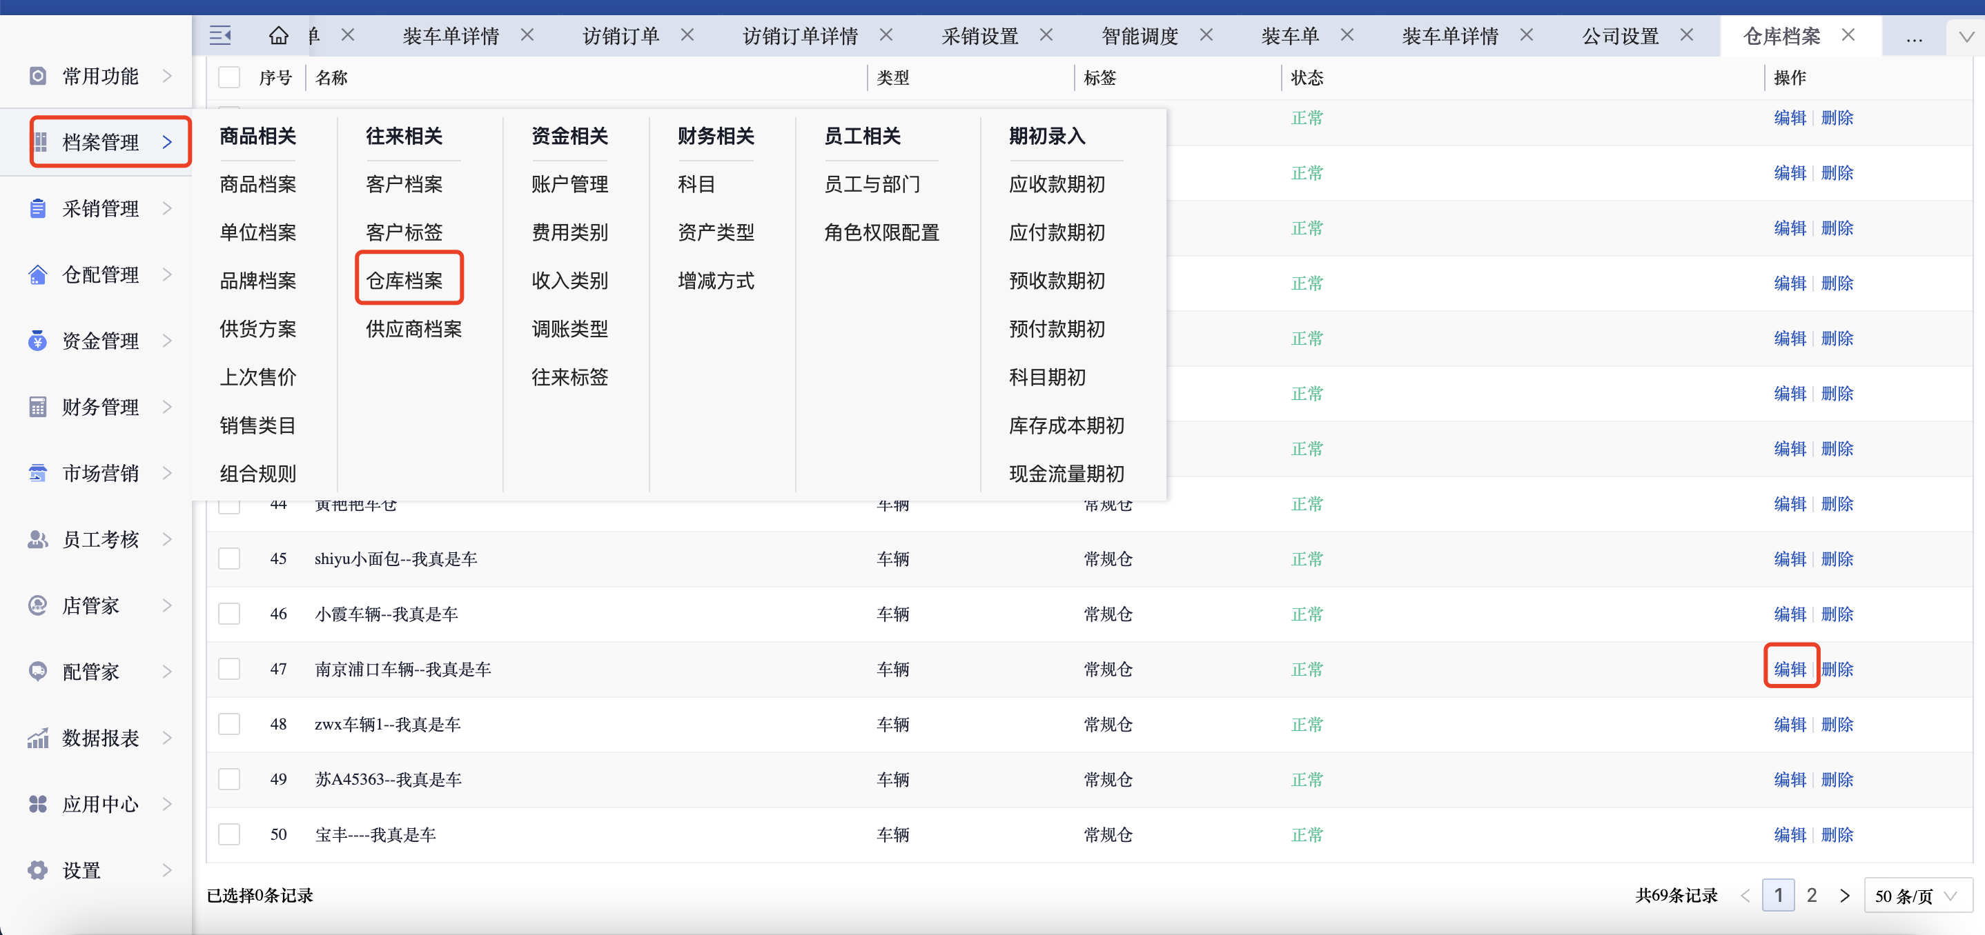Select the checkbox for row 50 宝丰
The height and width of the screenshot is (935, 1985).
pyautogui.click(x=229, y=834)
